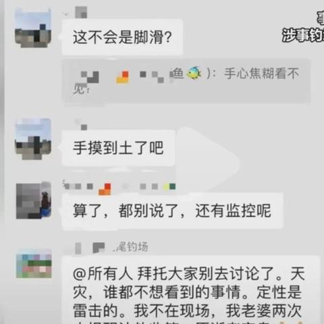The width and height of the screenshot is (324, 324).
Task: Click the pixelated avatar inside quoted reply
Action: point(90,77)
